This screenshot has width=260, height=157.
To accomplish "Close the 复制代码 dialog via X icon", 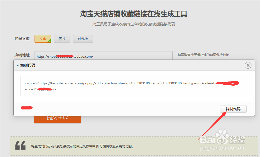I will tap(248, 65).
